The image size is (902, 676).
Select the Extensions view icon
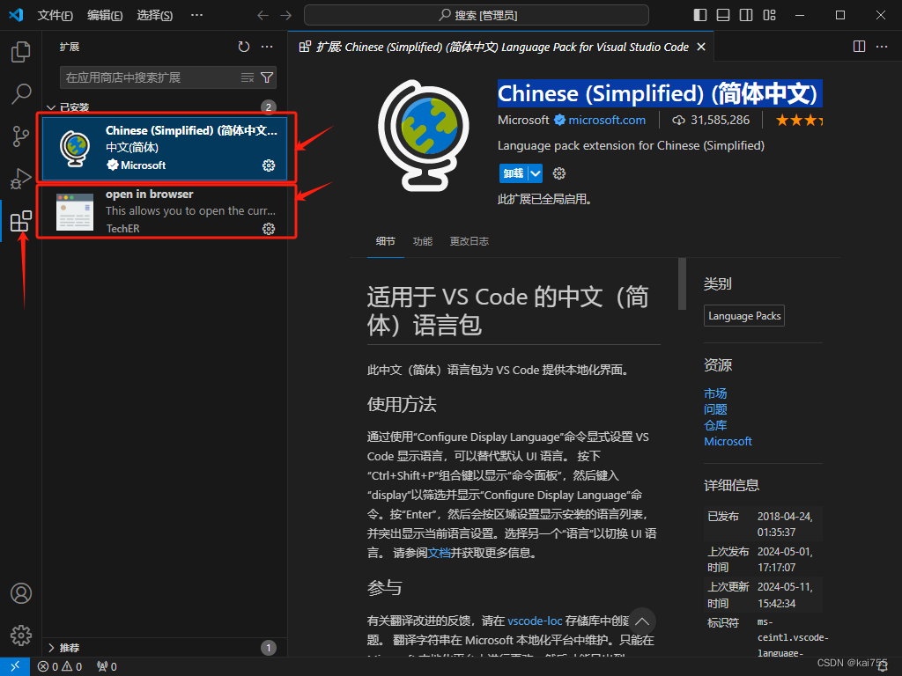click(21, 221)
